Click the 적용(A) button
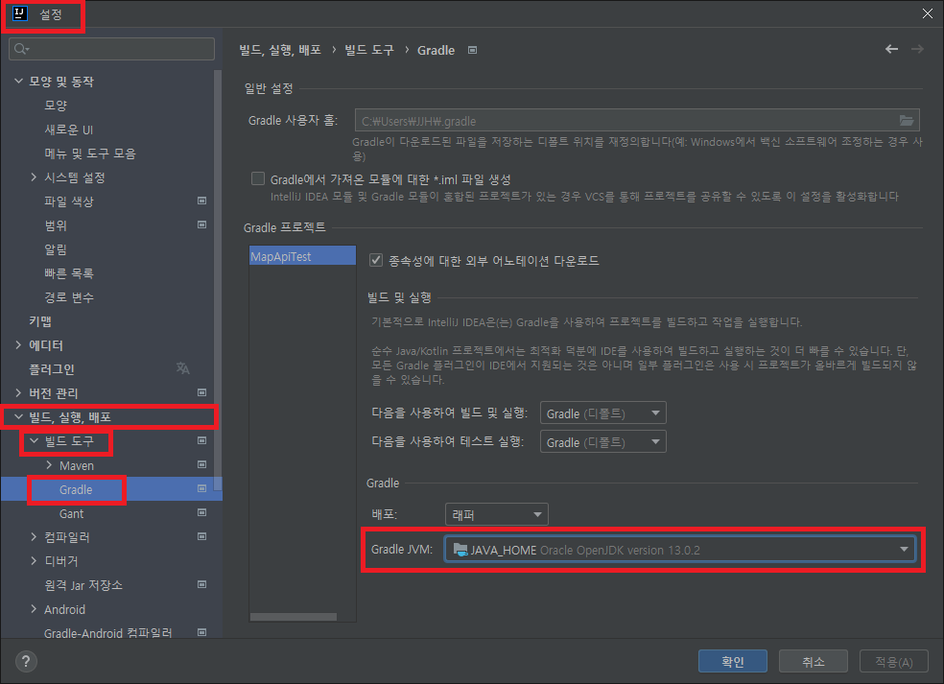 [x=894, y=661]
